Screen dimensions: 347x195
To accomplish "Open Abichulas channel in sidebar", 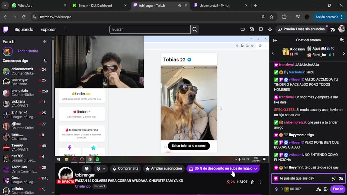I will click(26, 169).
